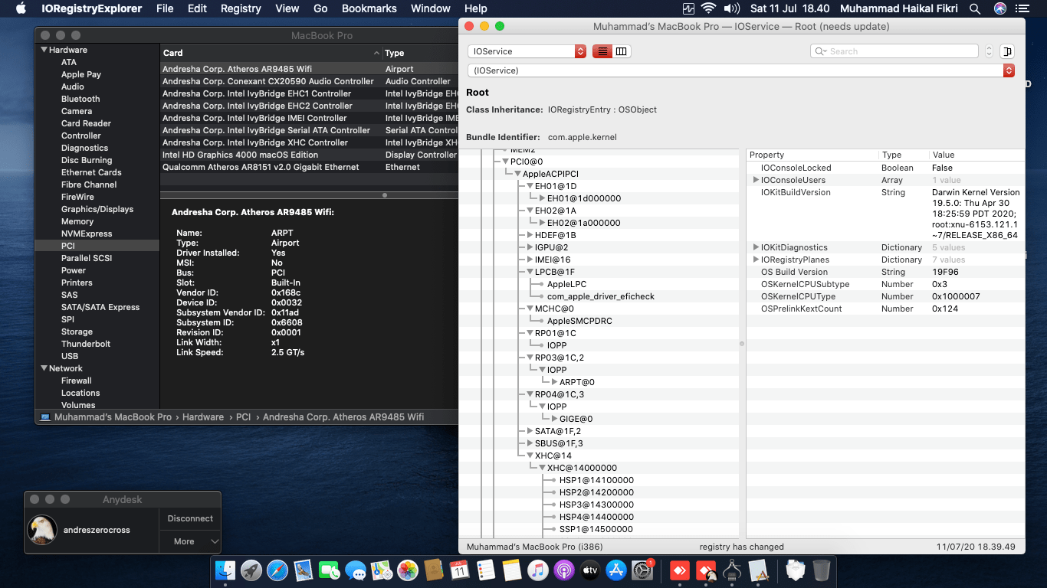Select the ARPT@0 tree entry

577,382
